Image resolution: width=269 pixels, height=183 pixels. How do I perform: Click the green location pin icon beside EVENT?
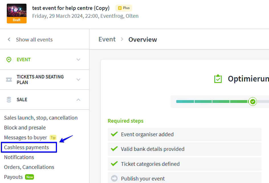(x=9, y=60)
